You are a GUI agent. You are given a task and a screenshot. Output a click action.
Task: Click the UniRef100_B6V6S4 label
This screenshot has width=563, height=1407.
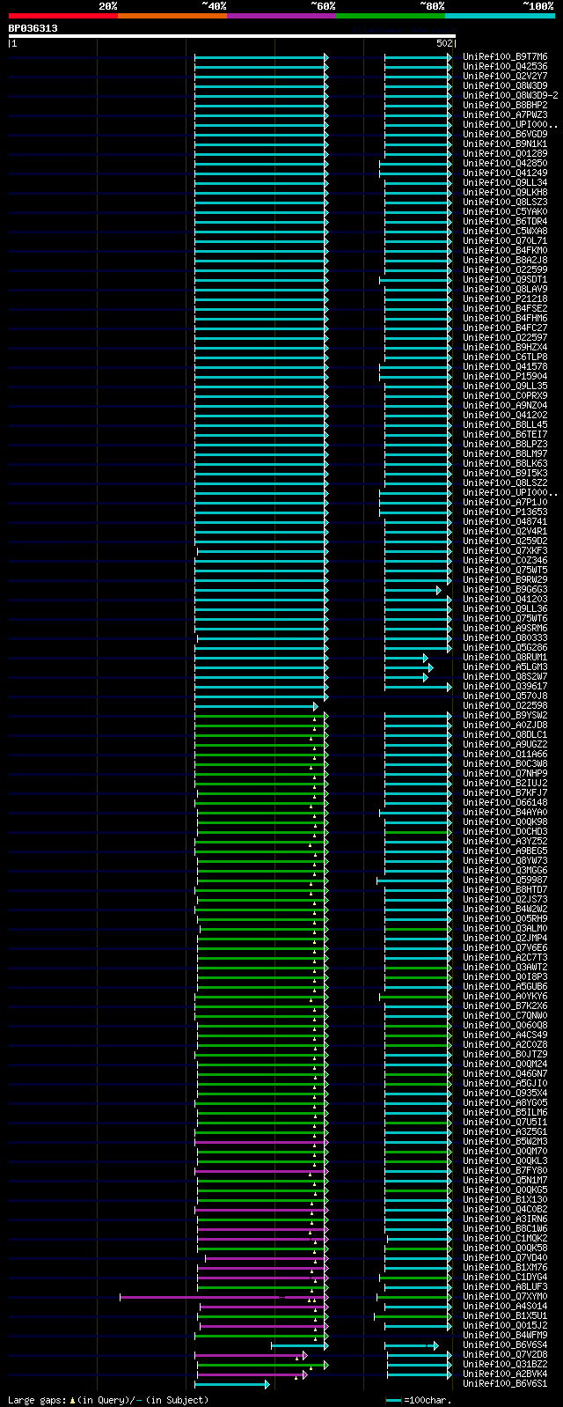click(505, 1344)
